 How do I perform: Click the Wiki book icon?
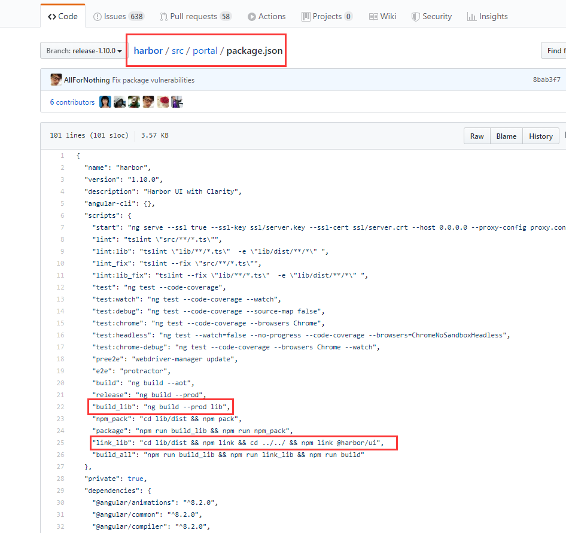pyautogui.click(x=373, y=17)
